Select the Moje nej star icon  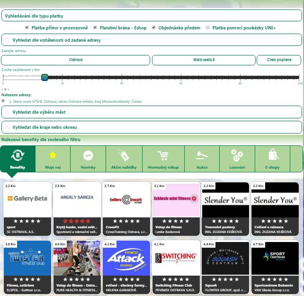click(x=53, y=155)
